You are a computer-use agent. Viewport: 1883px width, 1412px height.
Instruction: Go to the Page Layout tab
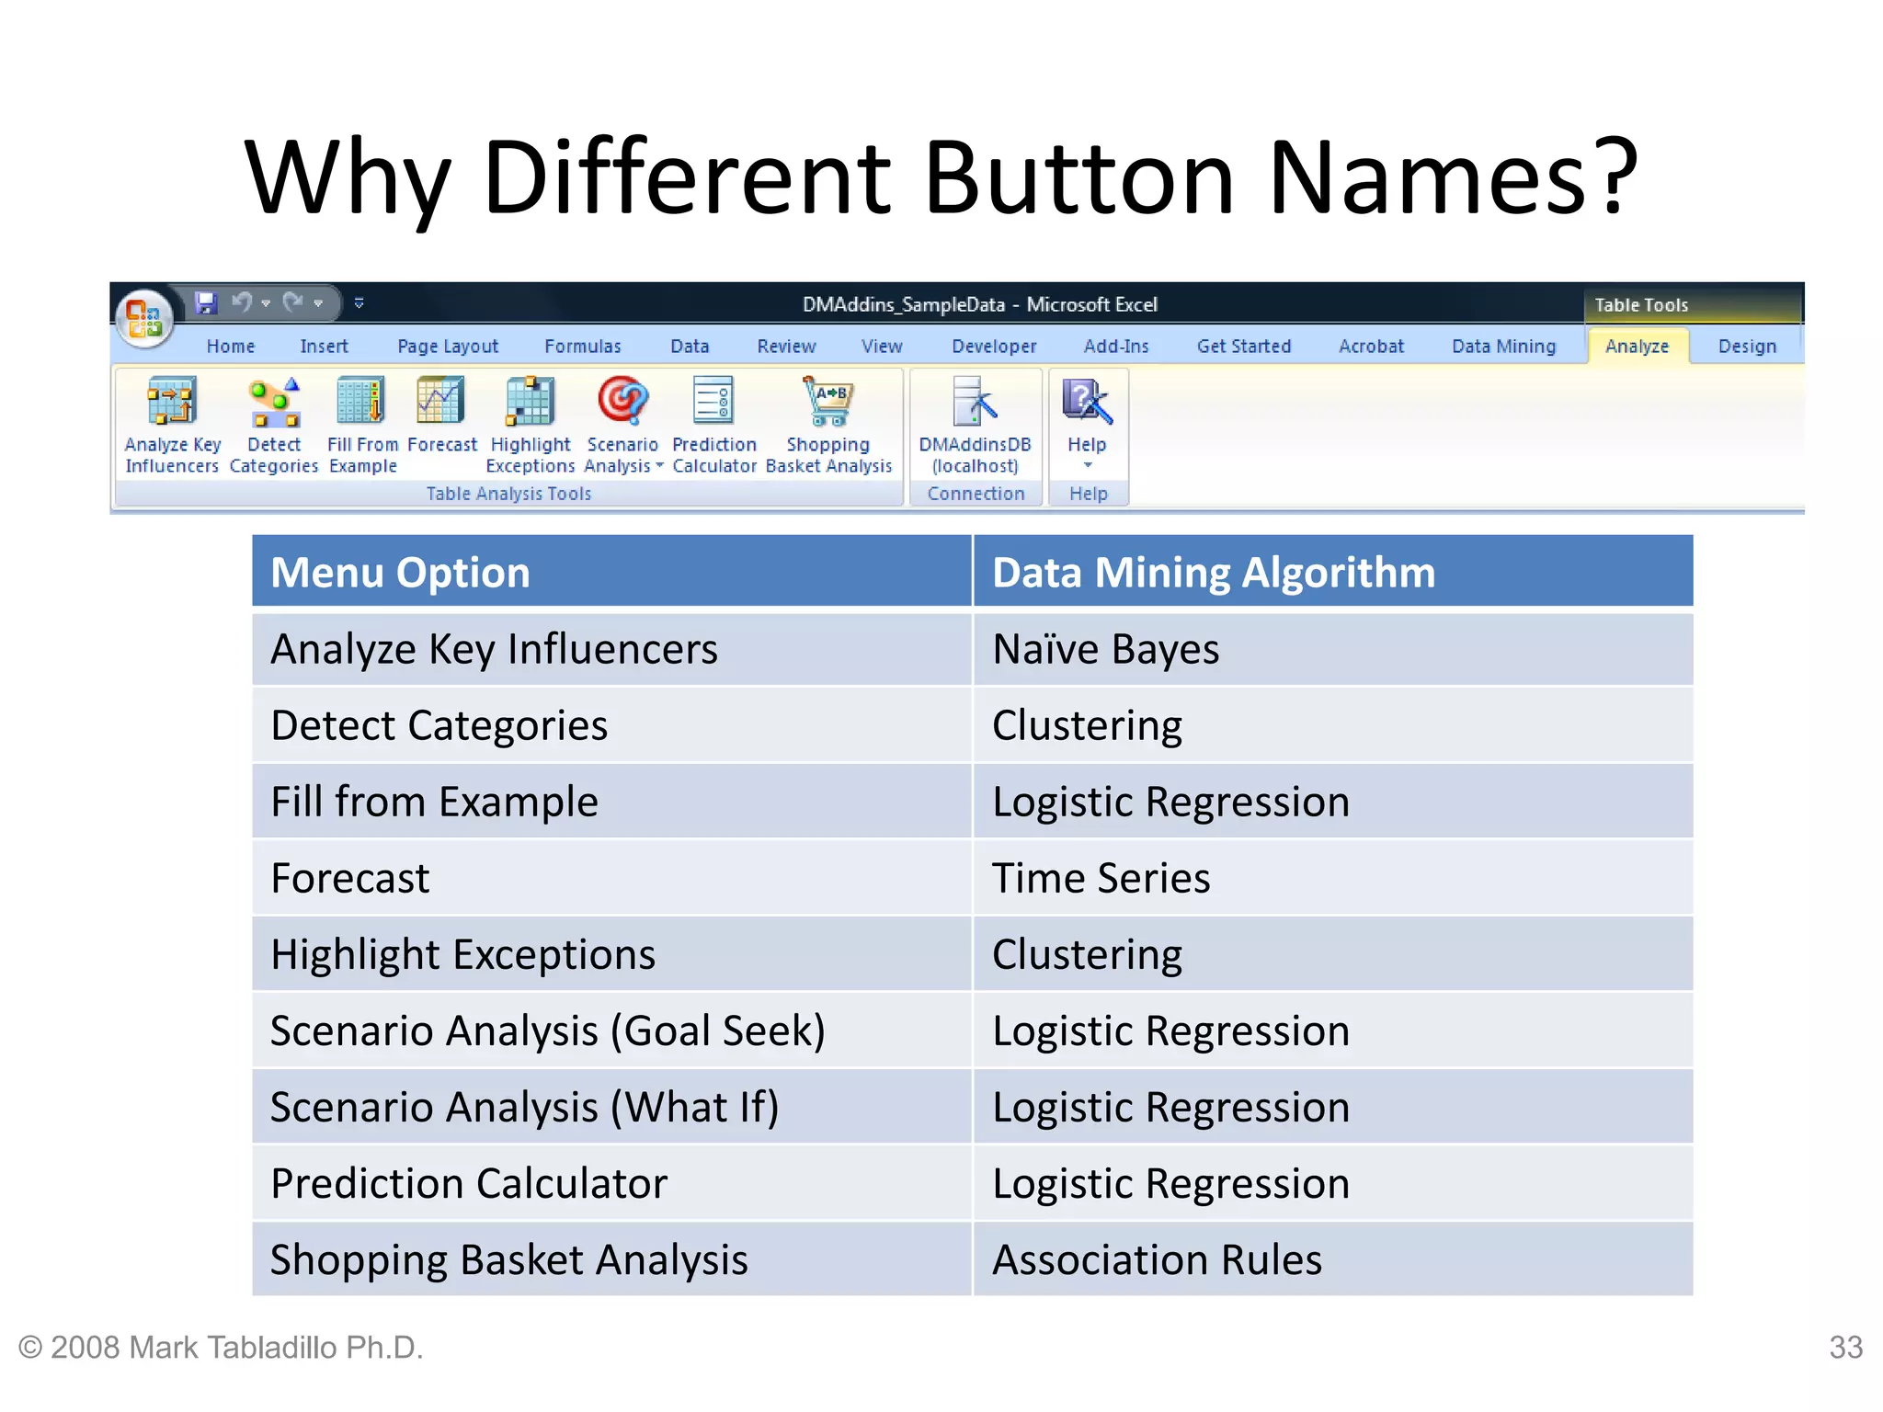point(448,347)
